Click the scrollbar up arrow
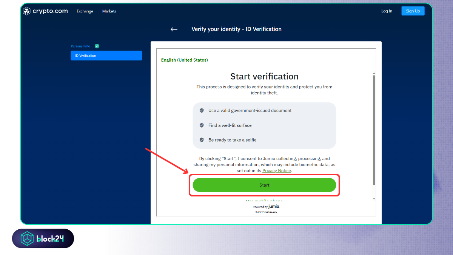This screenshot has width=453, height=255. tap(374, 73)
